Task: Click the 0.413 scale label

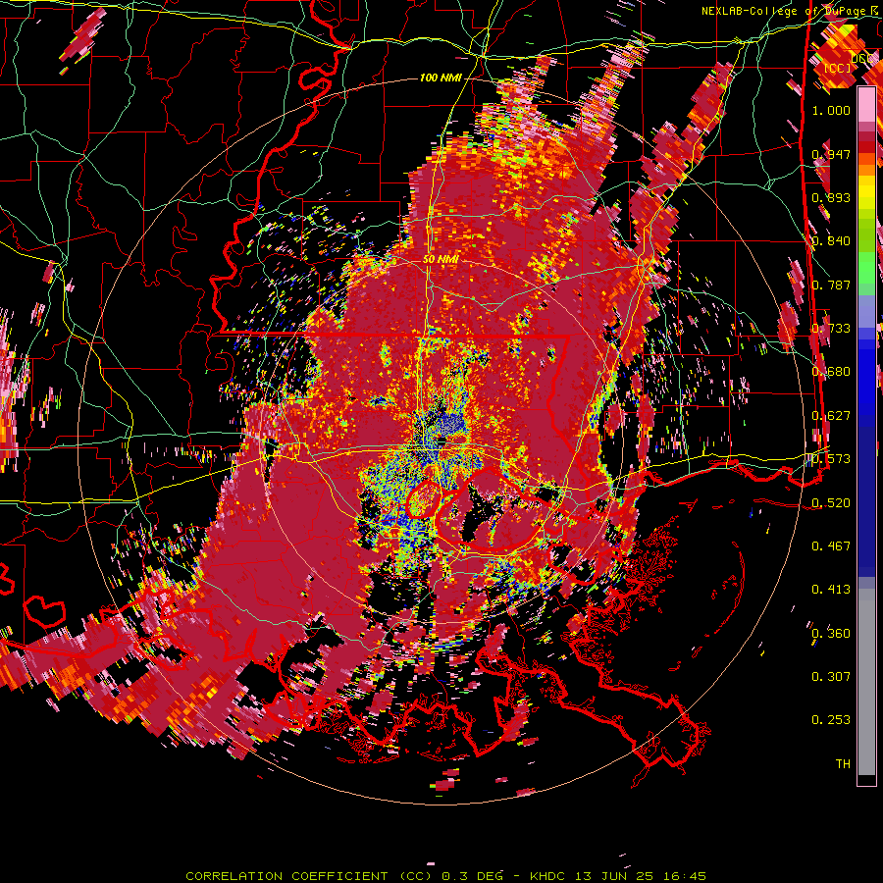Action: click(x=831, y=590)
